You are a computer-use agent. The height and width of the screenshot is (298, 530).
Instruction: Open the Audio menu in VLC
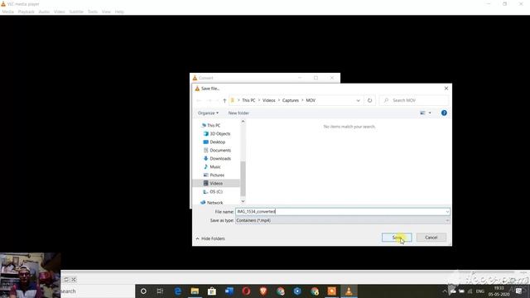44,12
